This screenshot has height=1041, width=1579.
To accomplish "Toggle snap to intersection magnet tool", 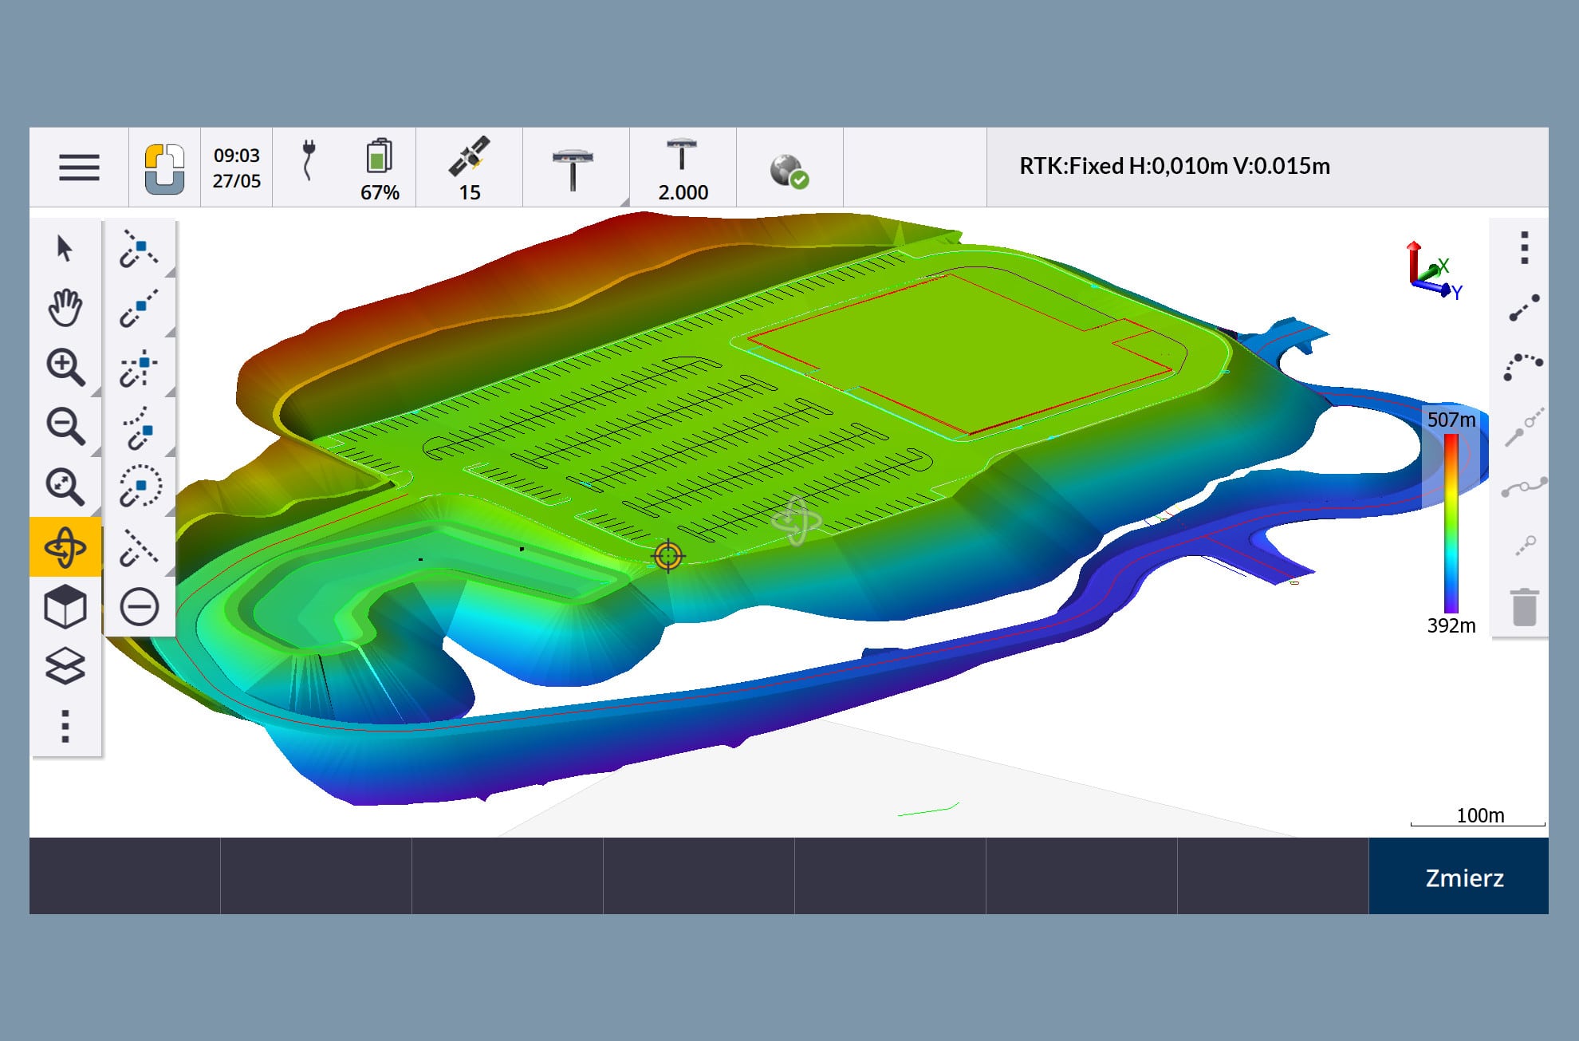I will click(140, 368).
